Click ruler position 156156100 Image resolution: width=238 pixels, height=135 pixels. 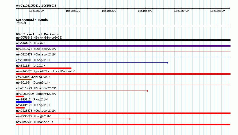[73, 11]
